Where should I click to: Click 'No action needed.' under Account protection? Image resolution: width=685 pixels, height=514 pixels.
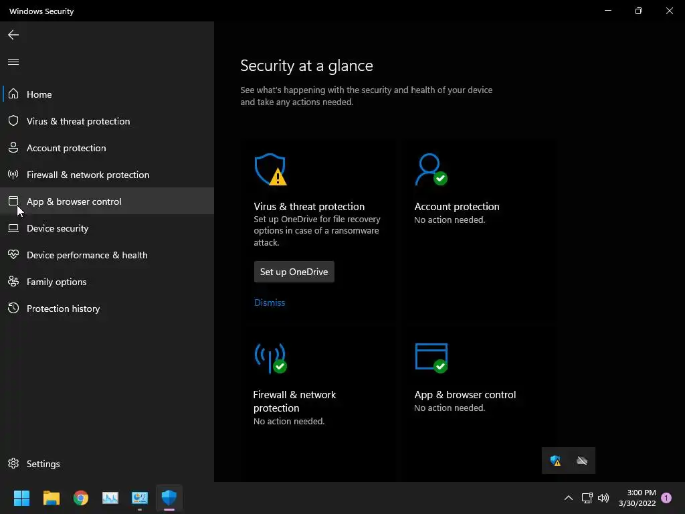pos(450,220)
